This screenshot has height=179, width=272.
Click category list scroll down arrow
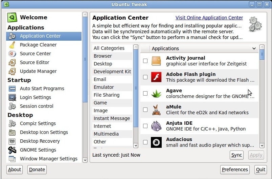point(136,145)
